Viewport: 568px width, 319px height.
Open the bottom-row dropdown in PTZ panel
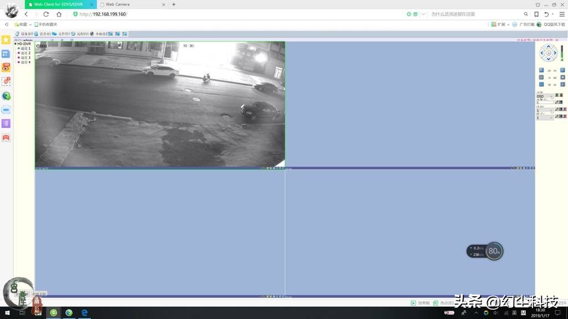coord(545,117)
